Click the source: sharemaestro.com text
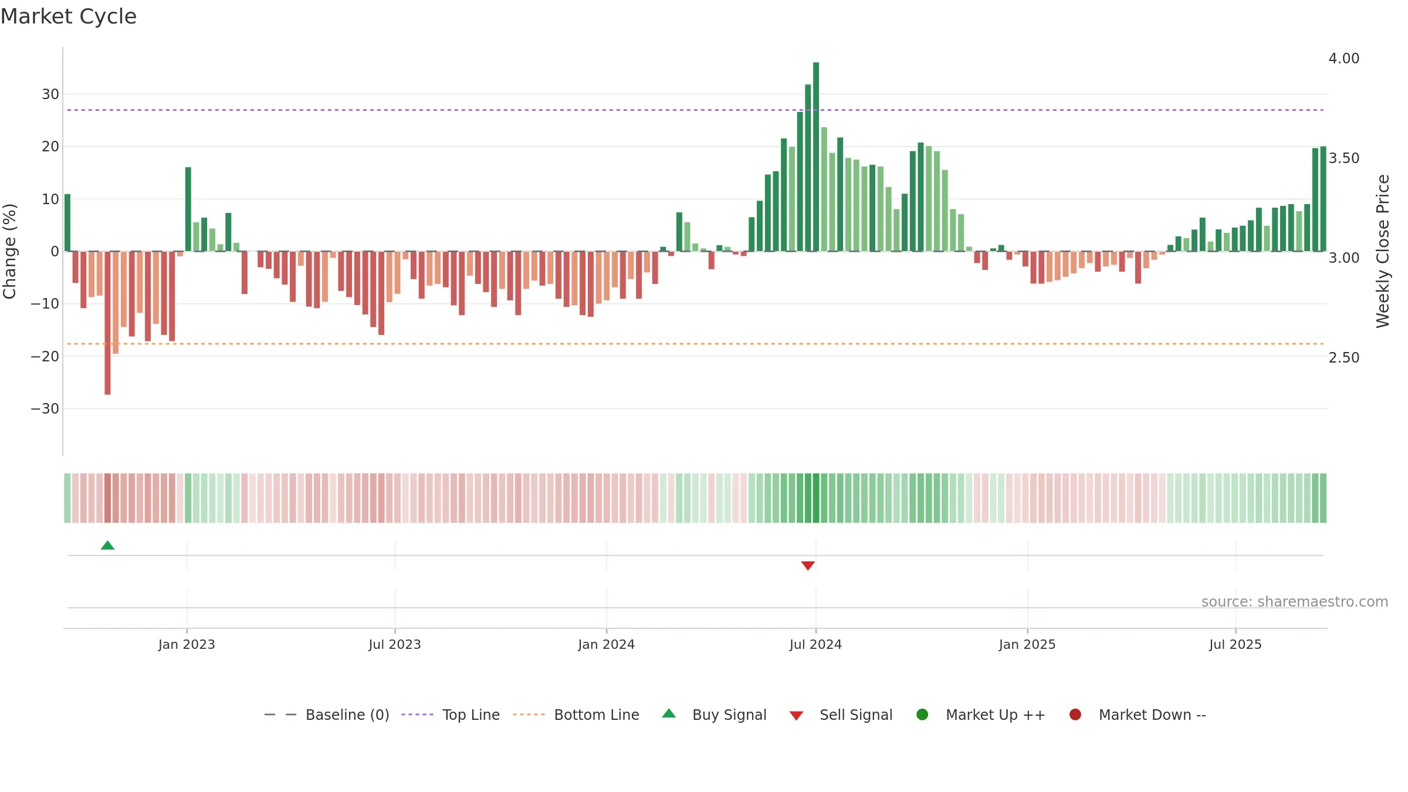Image resolution: width=1408 pixels, height=792 pixels. 1295,602
